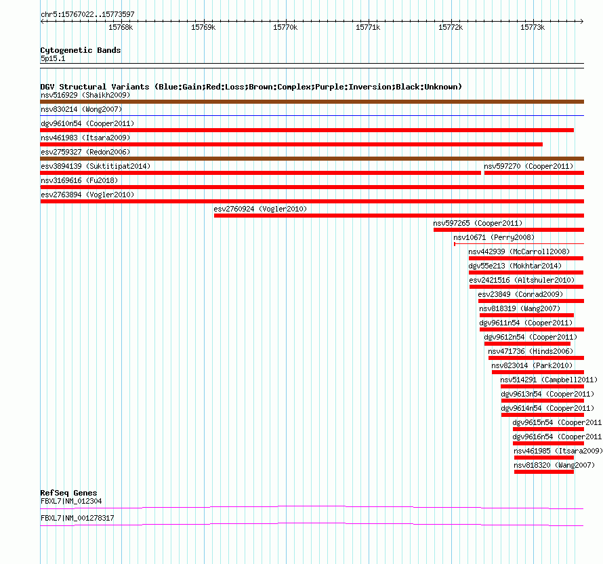Viewport: 603px width, 564px height.
Task: Click the 15771k ruler position label
Action: [368, 27]
